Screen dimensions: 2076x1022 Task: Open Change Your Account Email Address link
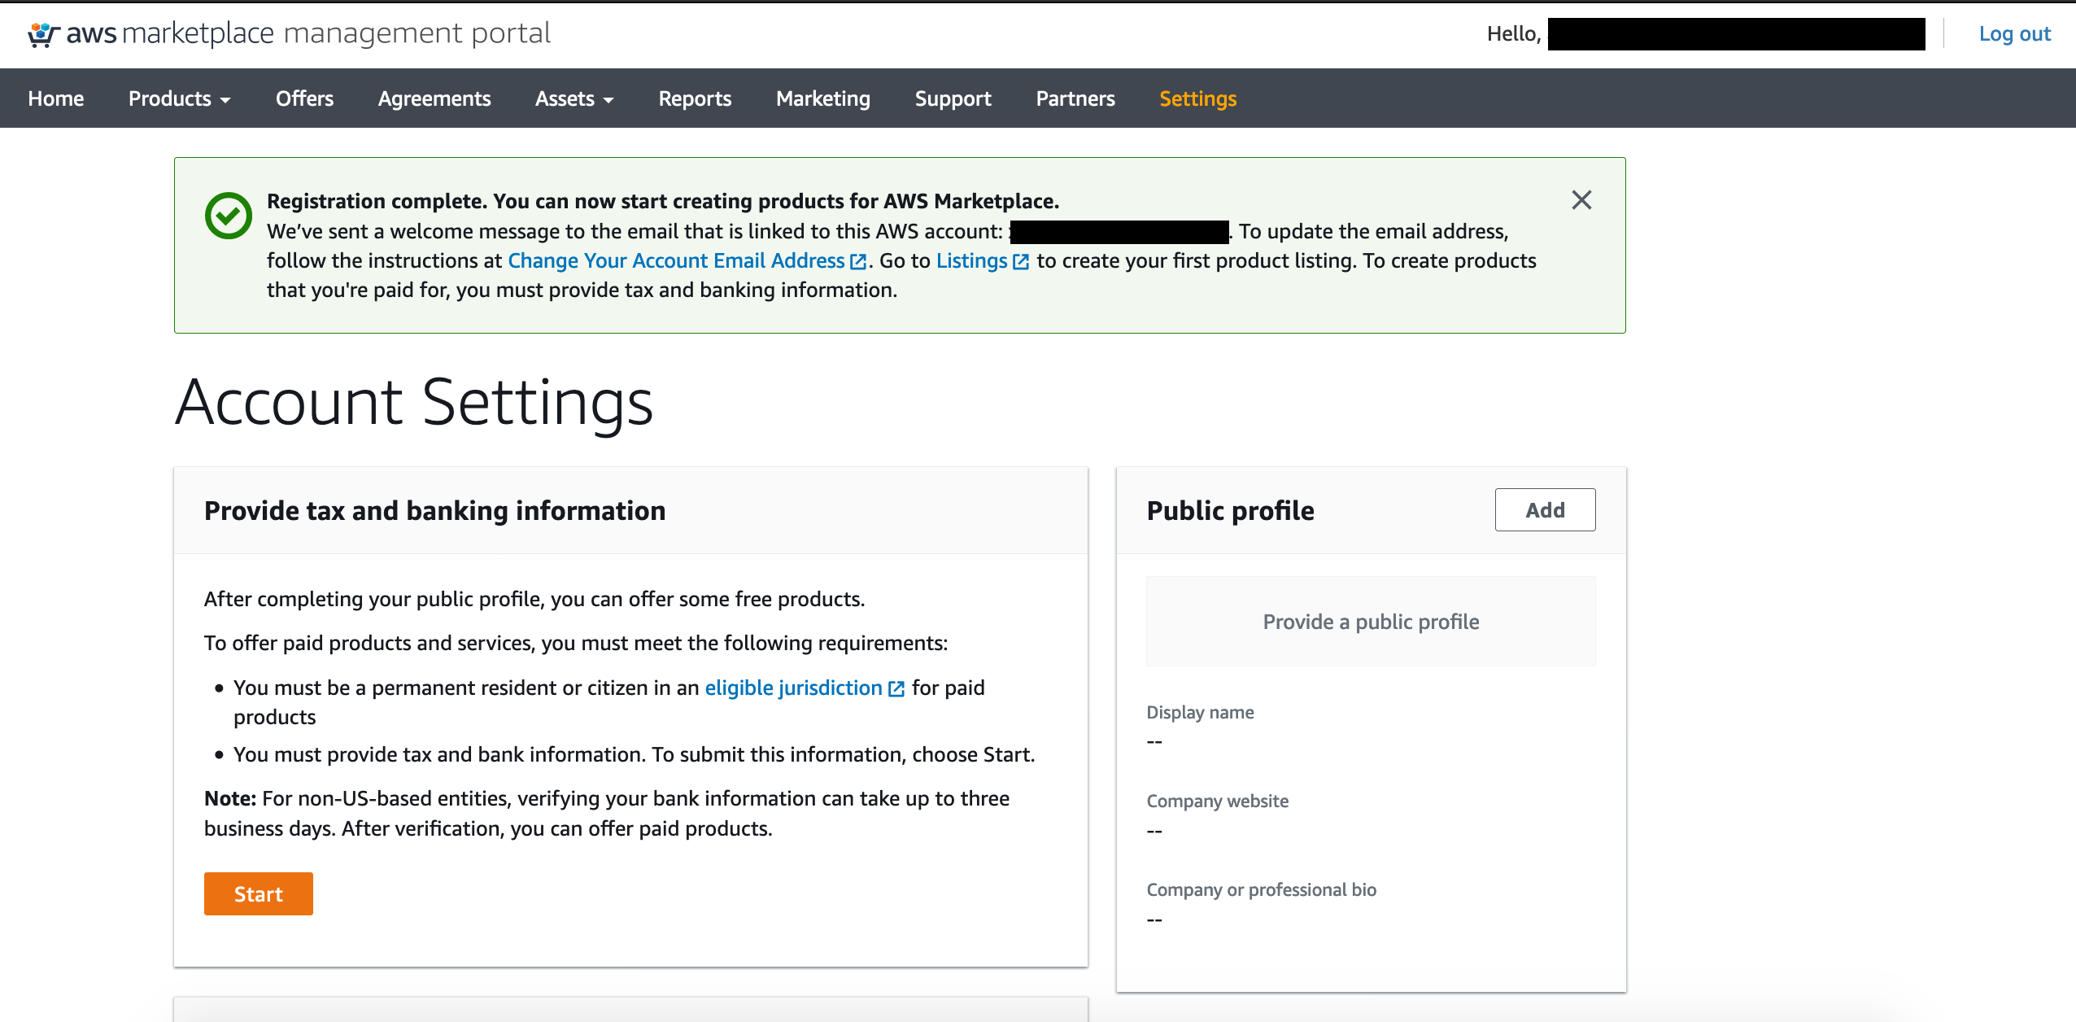click(676, 261)
